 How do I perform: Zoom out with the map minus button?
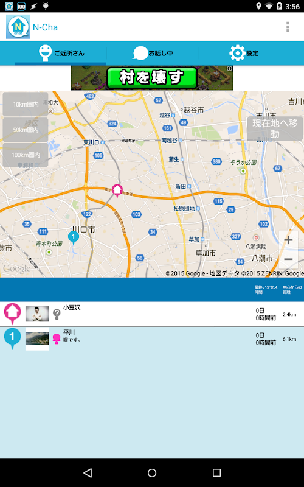tap(288, 259)
